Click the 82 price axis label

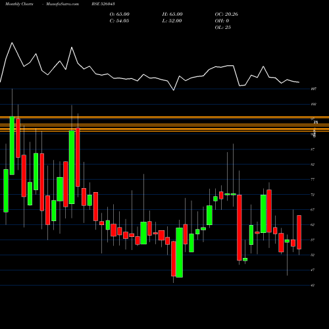[313, 164]
